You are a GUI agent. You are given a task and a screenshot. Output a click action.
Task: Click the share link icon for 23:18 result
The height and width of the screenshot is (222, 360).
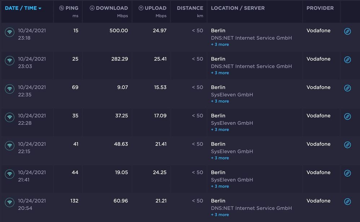click(347, 31)
